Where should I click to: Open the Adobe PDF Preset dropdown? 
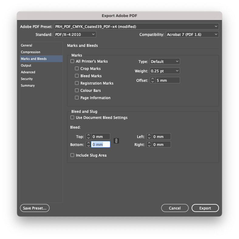pos(136,26)
